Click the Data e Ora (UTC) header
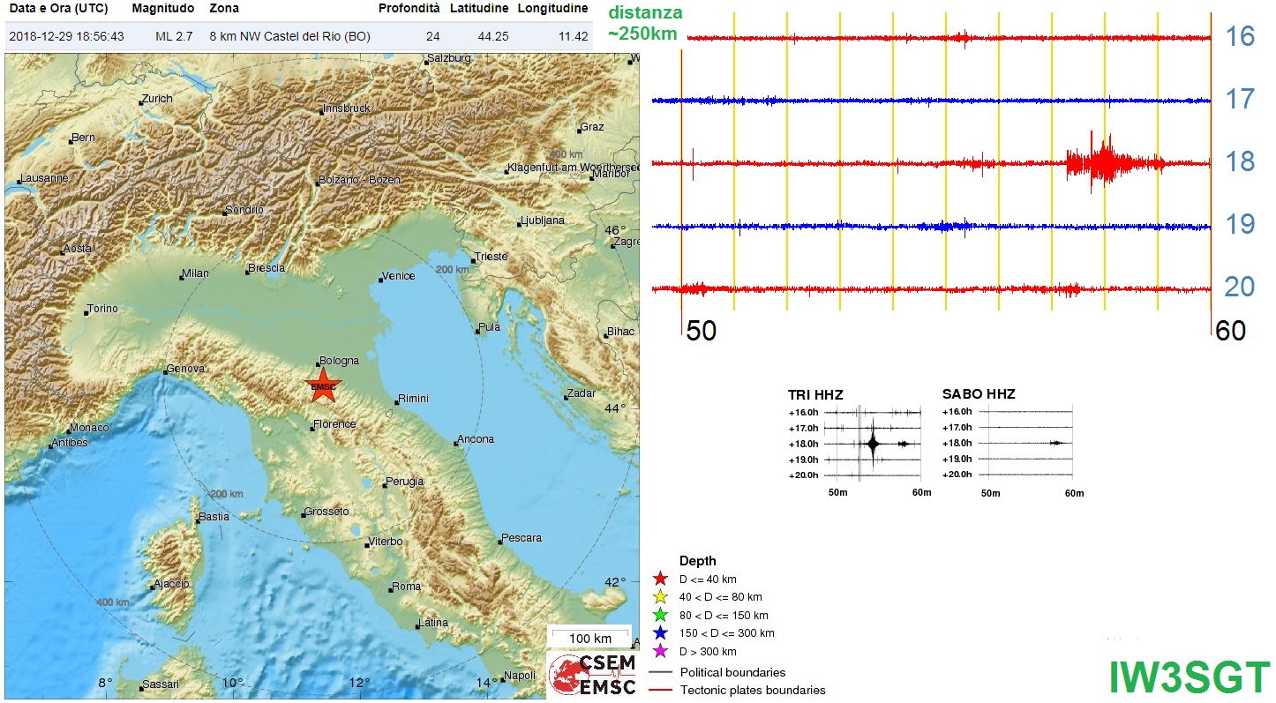 [x=59, y=9]
